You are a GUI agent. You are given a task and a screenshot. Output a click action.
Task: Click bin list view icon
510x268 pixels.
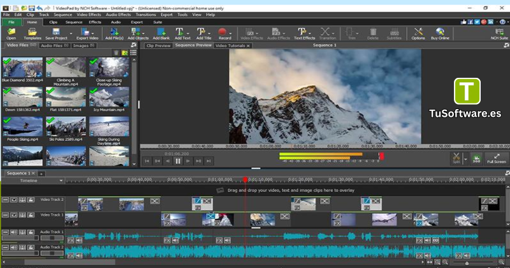point(133,53)
